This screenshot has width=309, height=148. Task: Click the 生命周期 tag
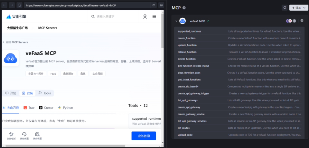[98, 74]
